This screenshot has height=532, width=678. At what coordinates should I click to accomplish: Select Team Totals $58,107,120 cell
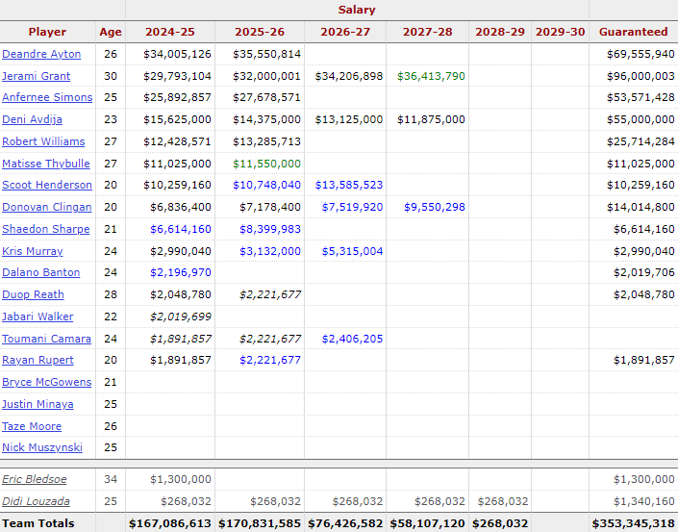(427, 523)
